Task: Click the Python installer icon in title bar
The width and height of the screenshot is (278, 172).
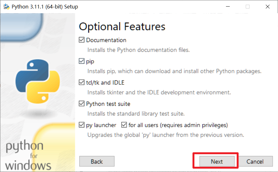Action: pos(7,7)
